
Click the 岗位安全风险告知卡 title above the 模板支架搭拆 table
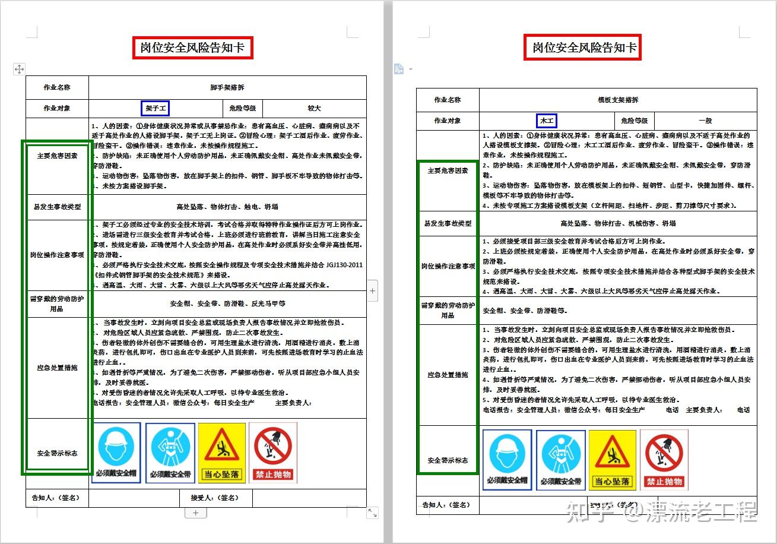click(584, 47)
